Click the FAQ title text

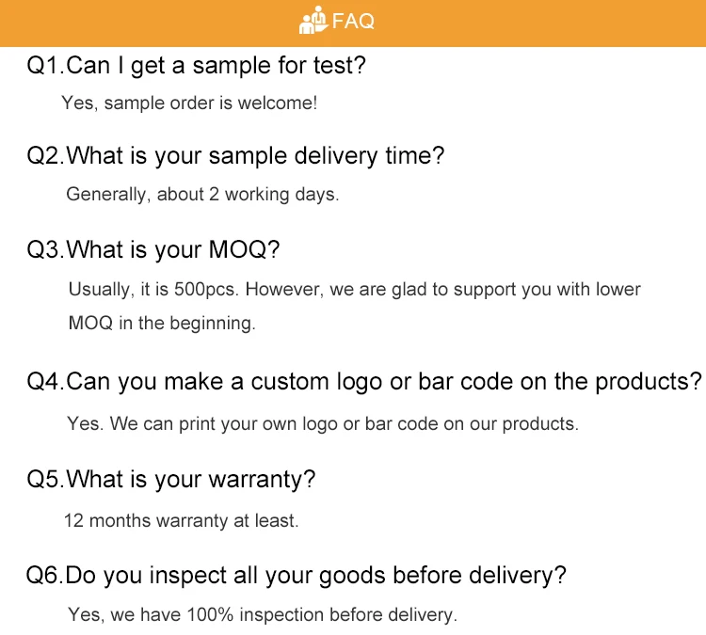[x=354, y=21]
